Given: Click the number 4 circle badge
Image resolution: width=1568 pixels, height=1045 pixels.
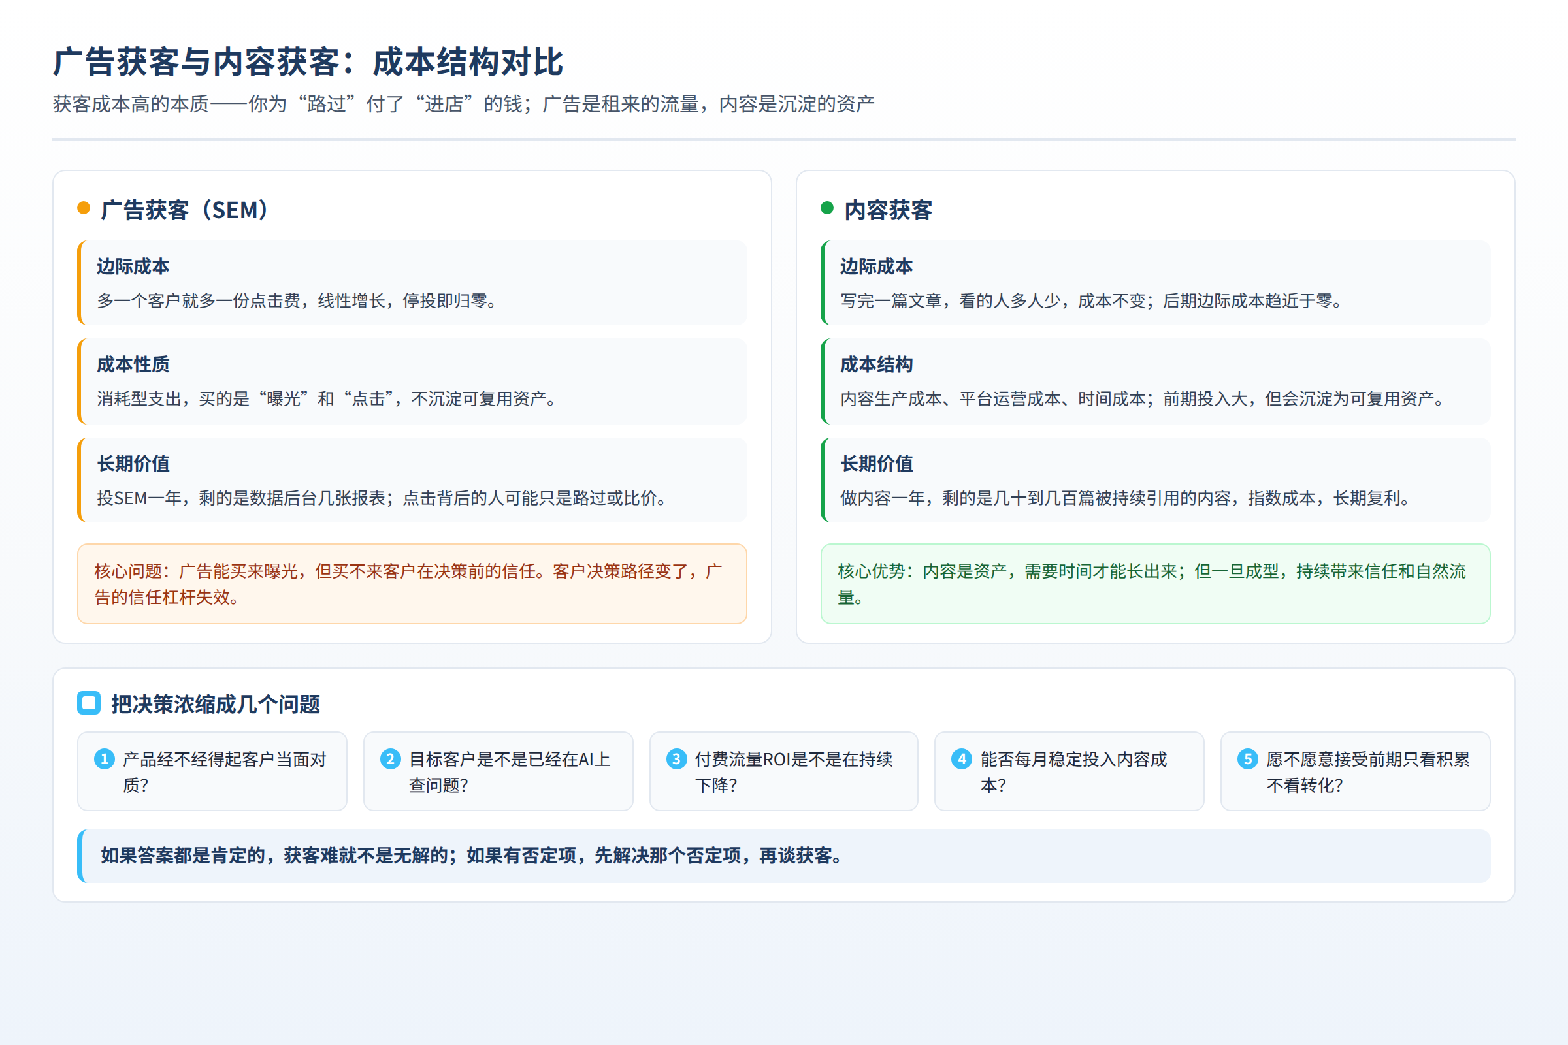Looking at the screenshot, I should click(961, 758).
